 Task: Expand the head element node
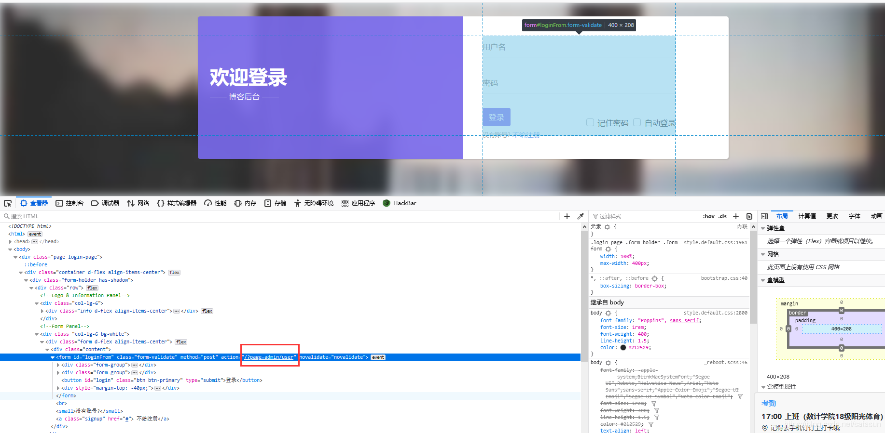[10, 242]
